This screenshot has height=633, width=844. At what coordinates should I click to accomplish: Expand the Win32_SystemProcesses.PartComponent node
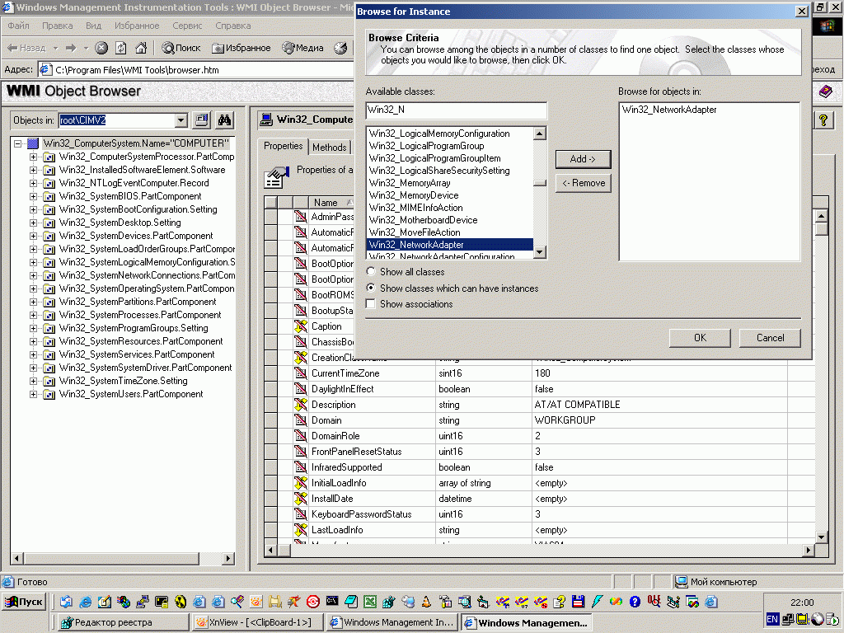point(33,315)
